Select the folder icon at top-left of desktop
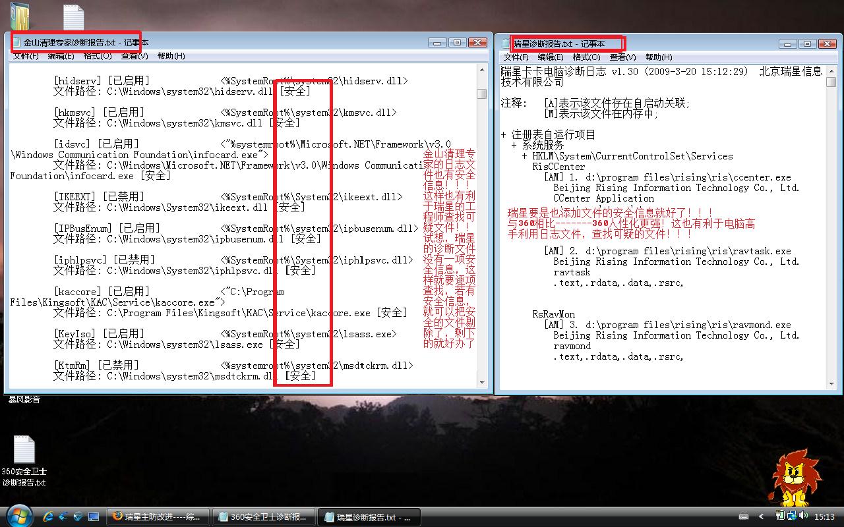Screen dimensions: 844x527 [20, 15]
